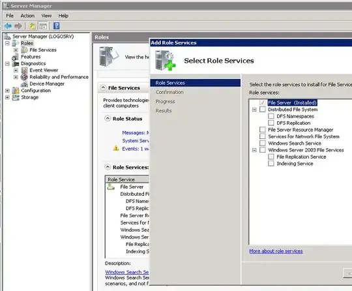Click the Server Manager title bar icon
This screenshot has width=352, height=291.
7,5
